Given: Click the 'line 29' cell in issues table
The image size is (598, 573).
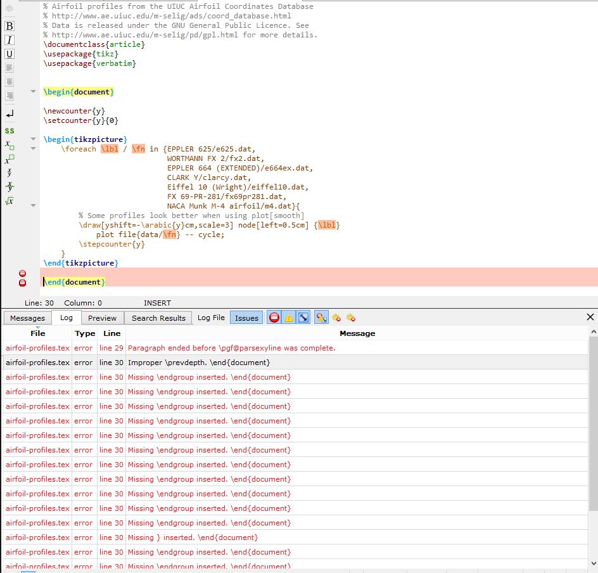Looking at the screenshot, I should point(111,348).
